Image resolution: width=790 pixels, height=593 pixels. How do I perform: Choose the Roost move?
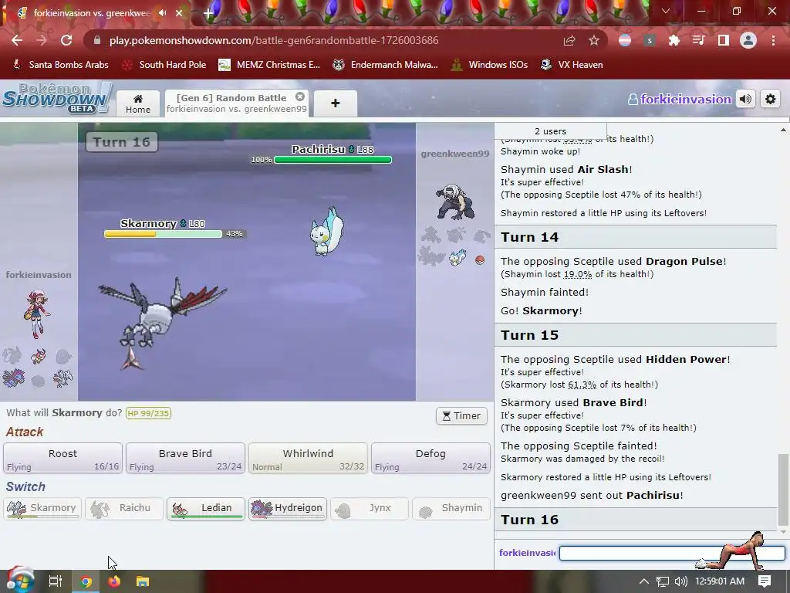(63, 459)
